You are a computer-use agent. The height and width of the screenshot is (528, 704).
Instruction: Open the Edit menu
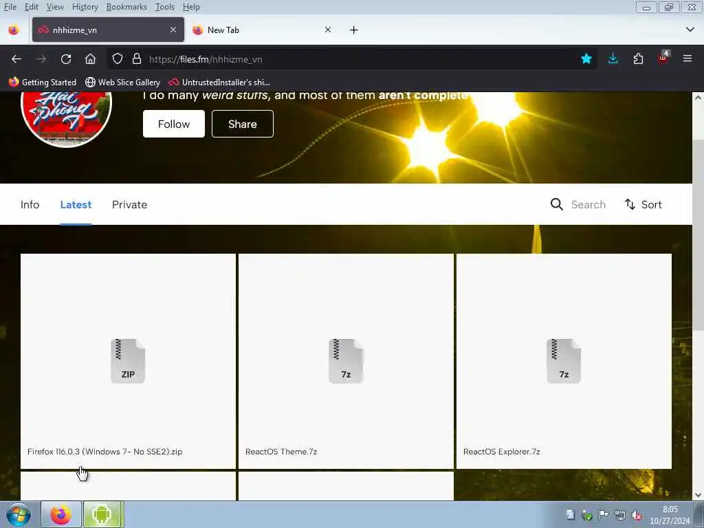coord(32,7)
